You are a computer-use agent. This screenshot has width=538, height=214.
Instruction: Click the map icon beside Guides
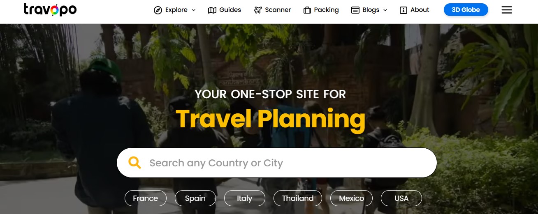coord(212,10)
